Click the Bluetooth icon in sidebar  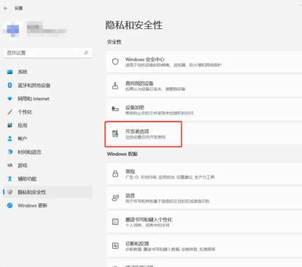[x=10, y=85]
